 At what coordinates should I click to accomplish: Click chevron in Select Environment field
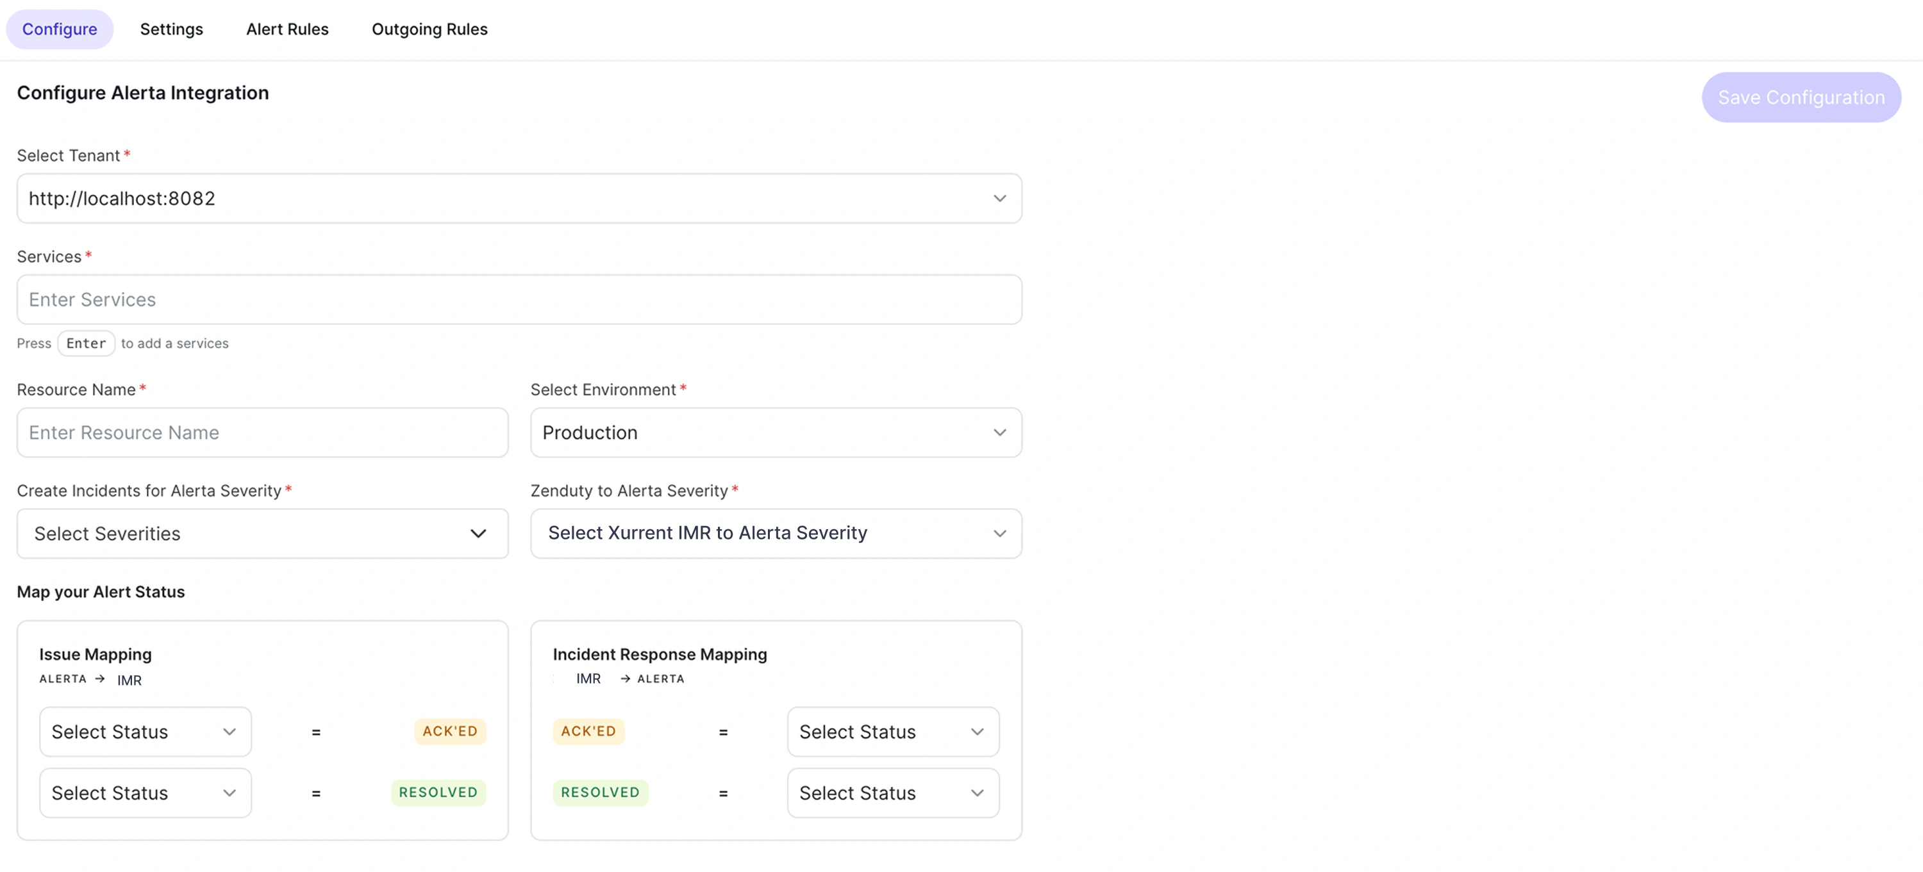999,432
